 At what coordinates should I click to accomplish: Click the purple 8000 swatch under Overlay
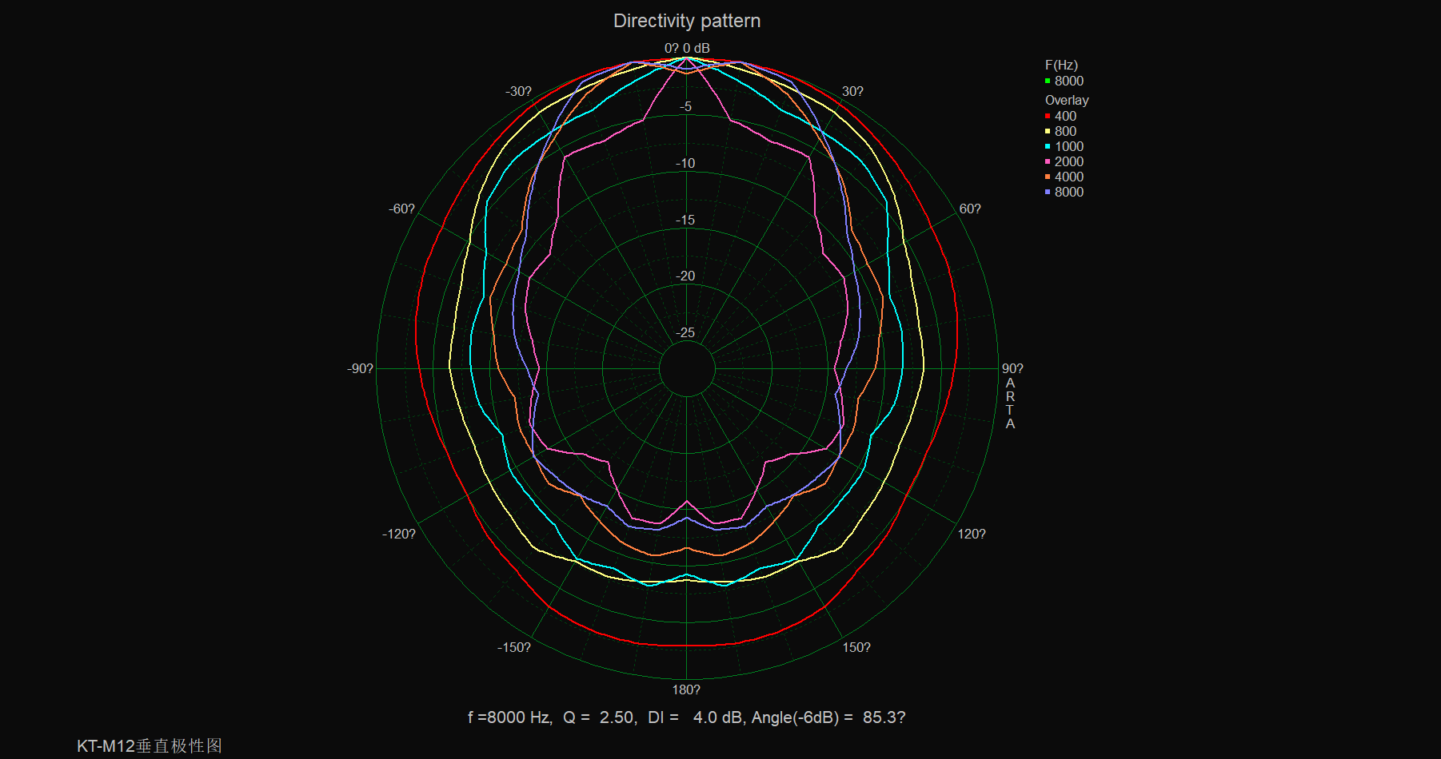tap(1048, 192)
